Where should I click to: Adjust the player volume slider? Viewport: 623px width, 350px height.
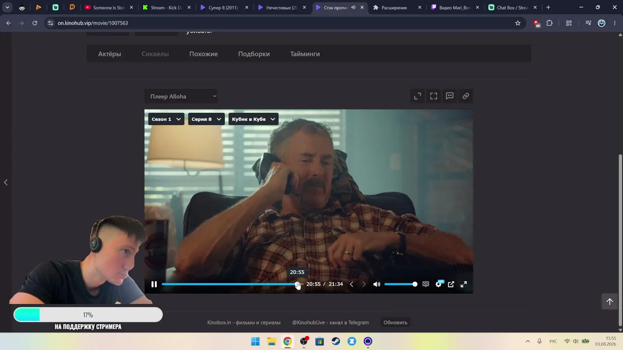point(400,284)
